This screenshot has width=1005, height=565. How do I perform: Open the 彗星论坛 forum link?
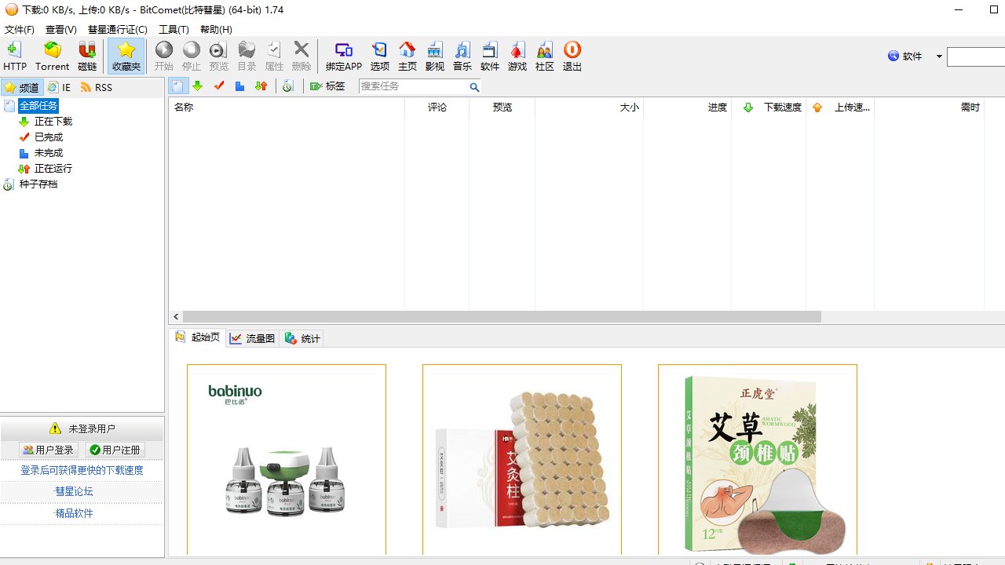point(74,490)
